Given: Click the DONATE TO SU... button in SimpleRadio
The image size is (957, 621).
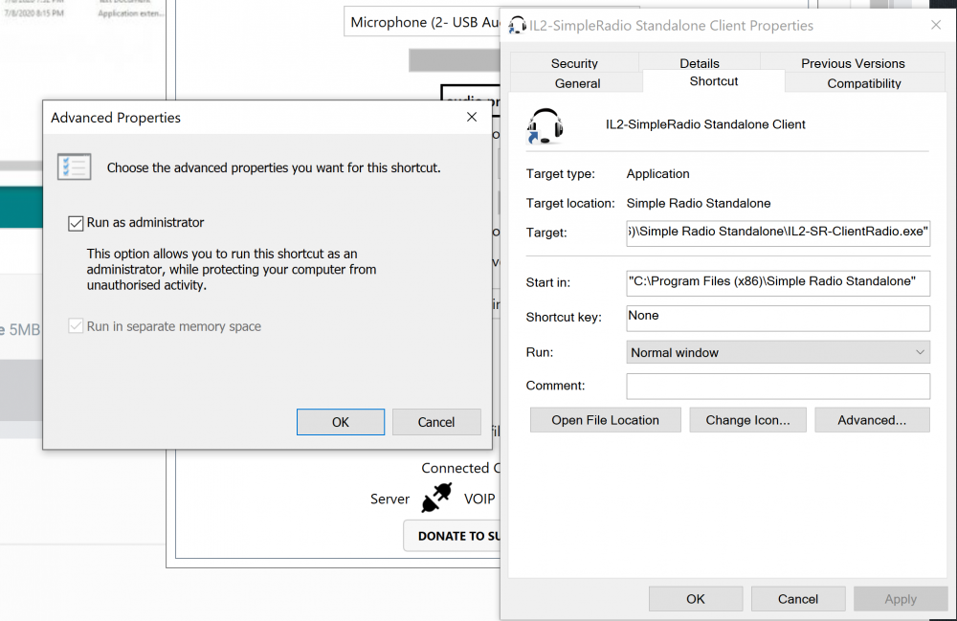Looking at the screenshot, I should (453, 536).
